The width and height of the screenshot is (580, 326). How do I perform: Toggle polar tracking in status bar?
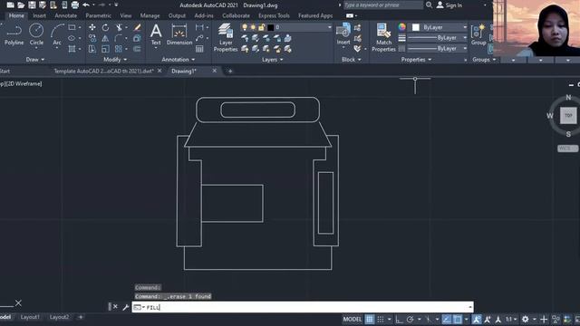click(x=410, y=320)
